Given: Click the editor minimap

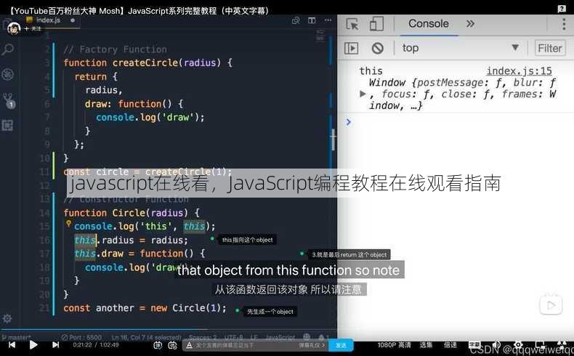Looking at the screenshot, I should pyautogui.click(x=320, y=36).
